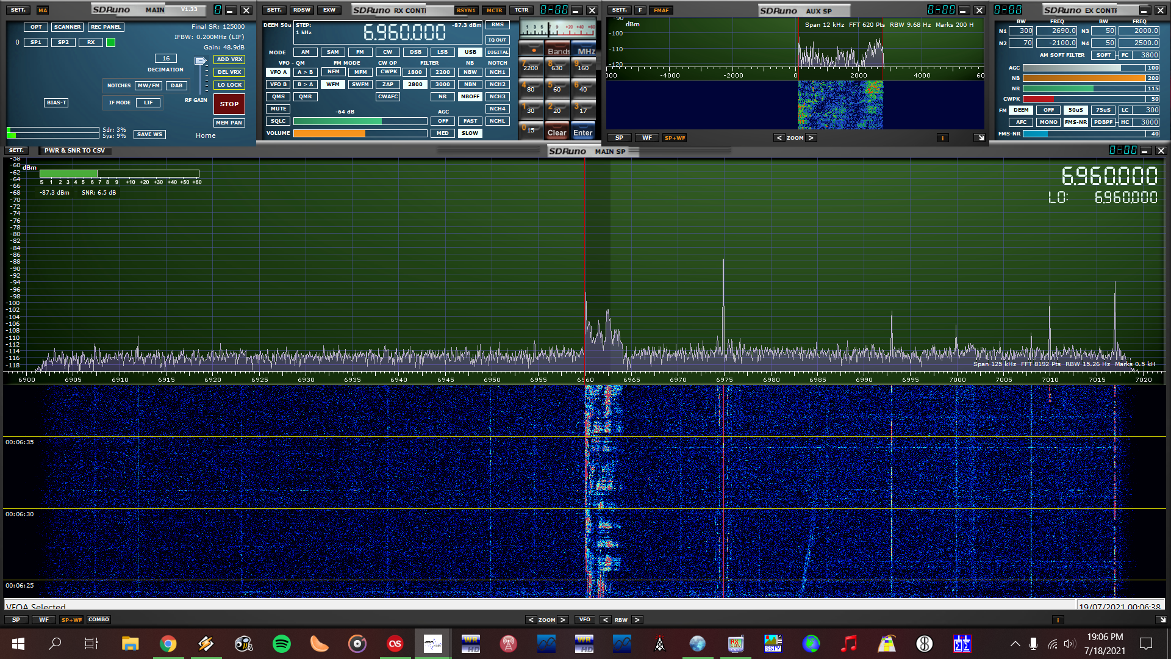Select LSB demodulation mode

click(x=442, y=52)
